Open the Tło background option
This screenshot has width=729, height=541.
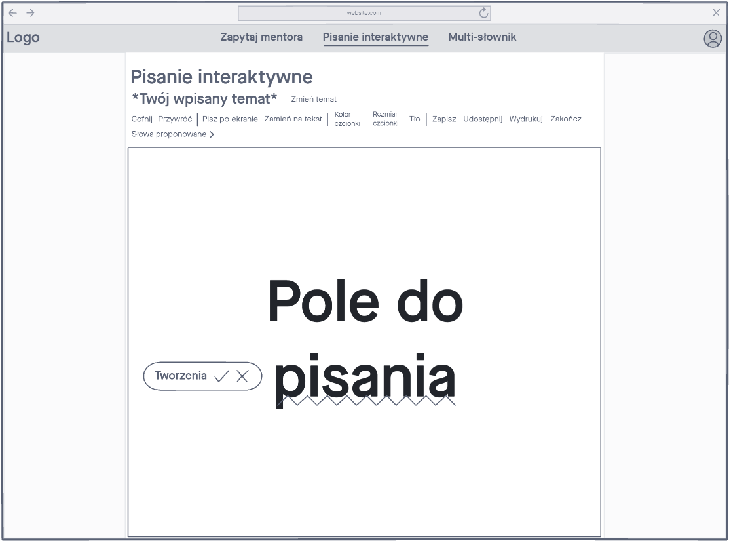(x=415, y=119)
